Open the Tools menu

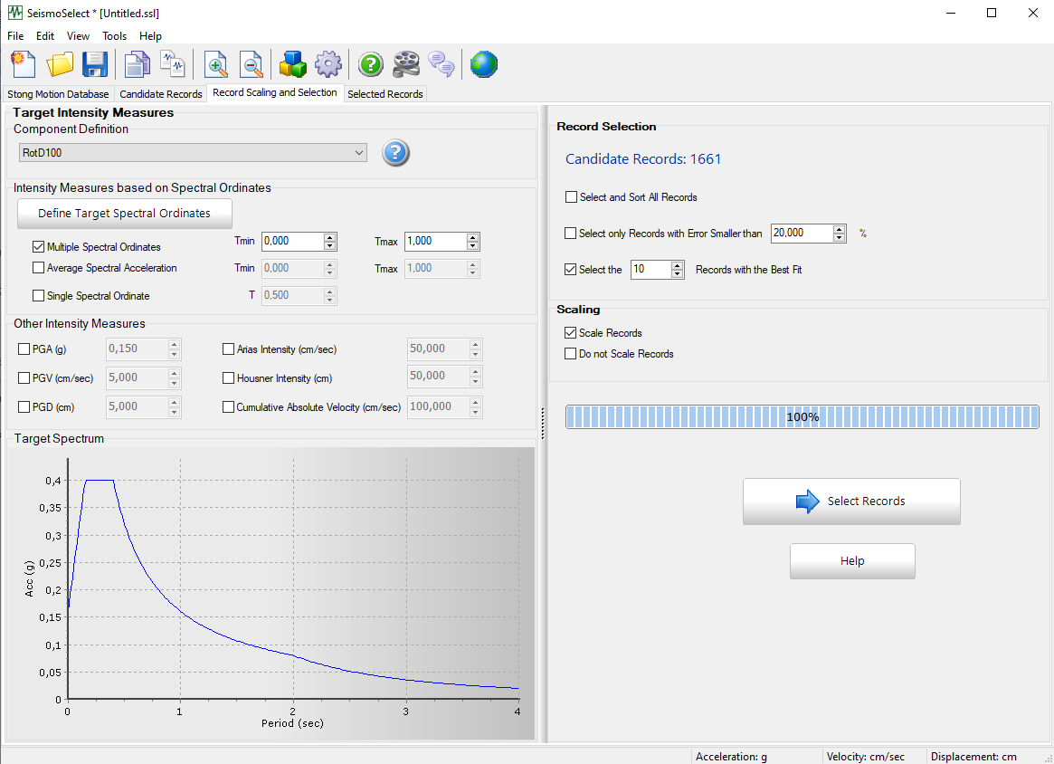tap(115, 36)
